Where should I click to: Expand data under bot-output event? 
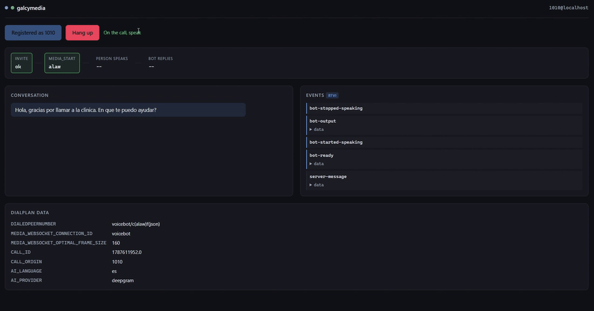click(x=317, y=129)
